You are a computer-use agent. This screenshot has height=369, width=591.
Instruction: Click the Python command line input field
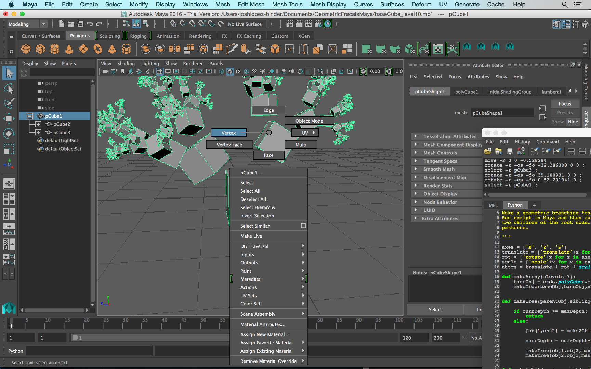[89, 351]
